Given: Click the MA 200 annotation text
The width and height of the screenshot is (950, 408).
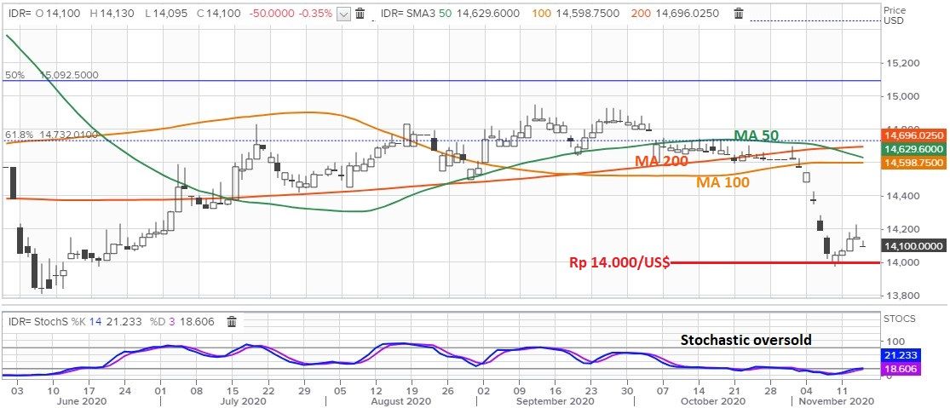Looking at the screenshot, I should point(661,162).
